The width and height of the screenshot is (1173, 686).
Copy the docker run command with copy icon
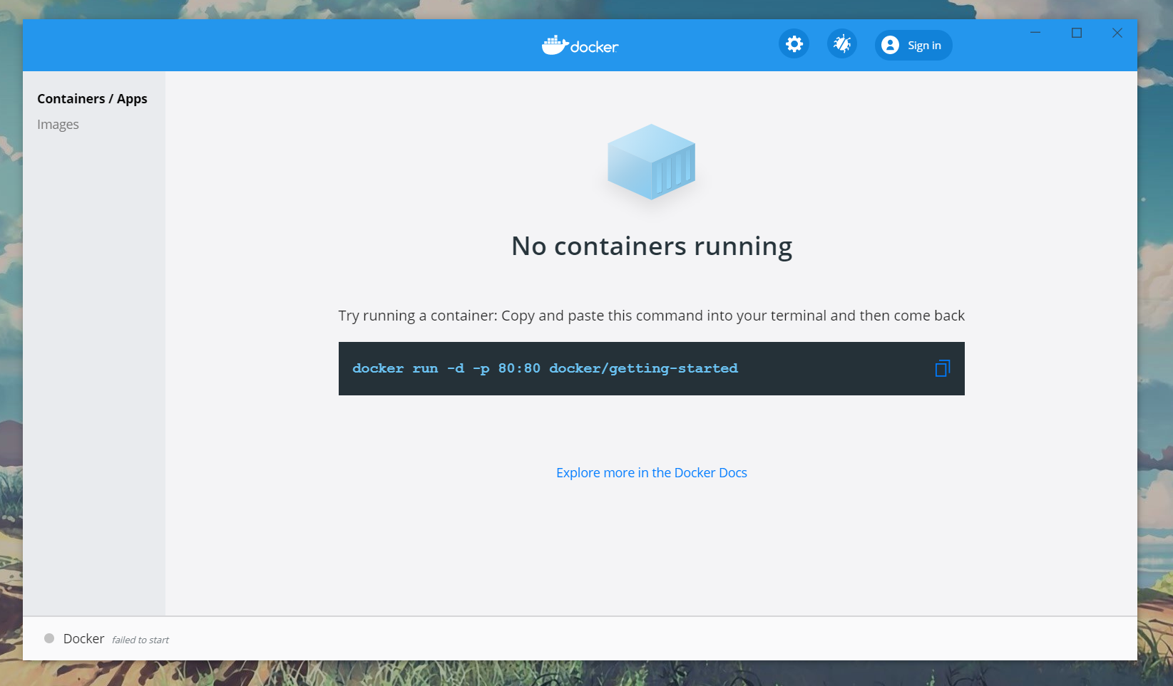942,368
